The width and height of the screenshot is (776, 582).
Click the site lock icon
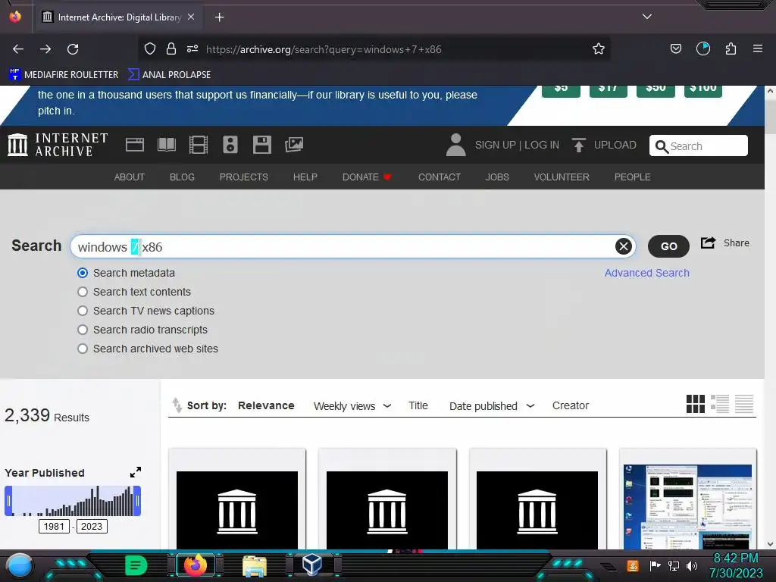(171, 48)
